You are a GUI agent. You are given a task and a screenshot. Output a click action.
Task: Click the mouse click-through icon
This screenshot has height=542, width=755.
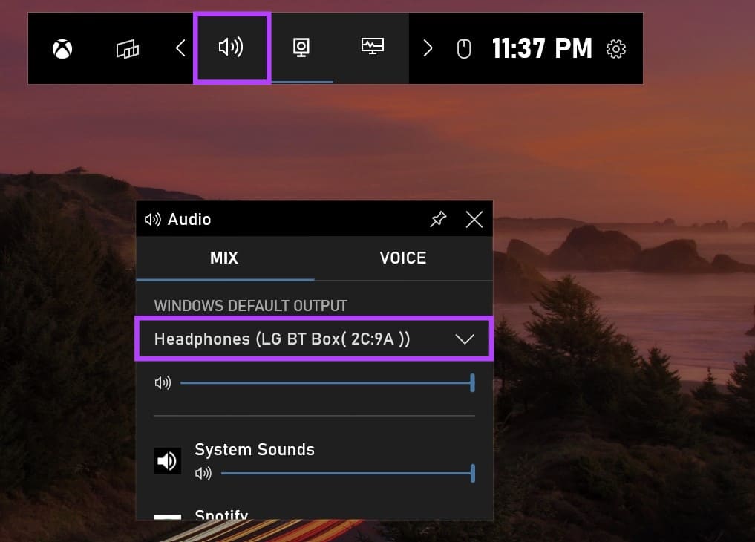[464, 49]
